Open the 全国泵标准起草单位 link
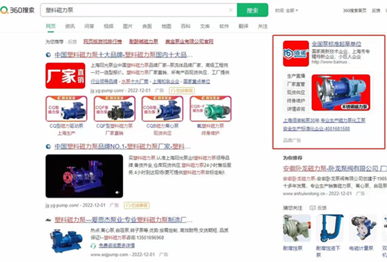 [336, 44]
